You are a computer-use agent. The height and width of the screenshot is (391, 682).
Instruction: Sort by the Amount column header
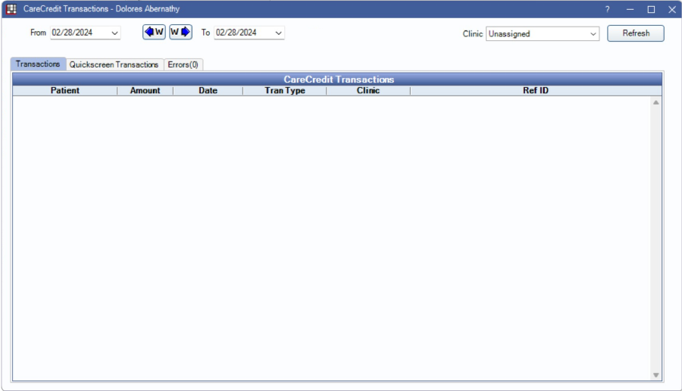tap(145, 90)
